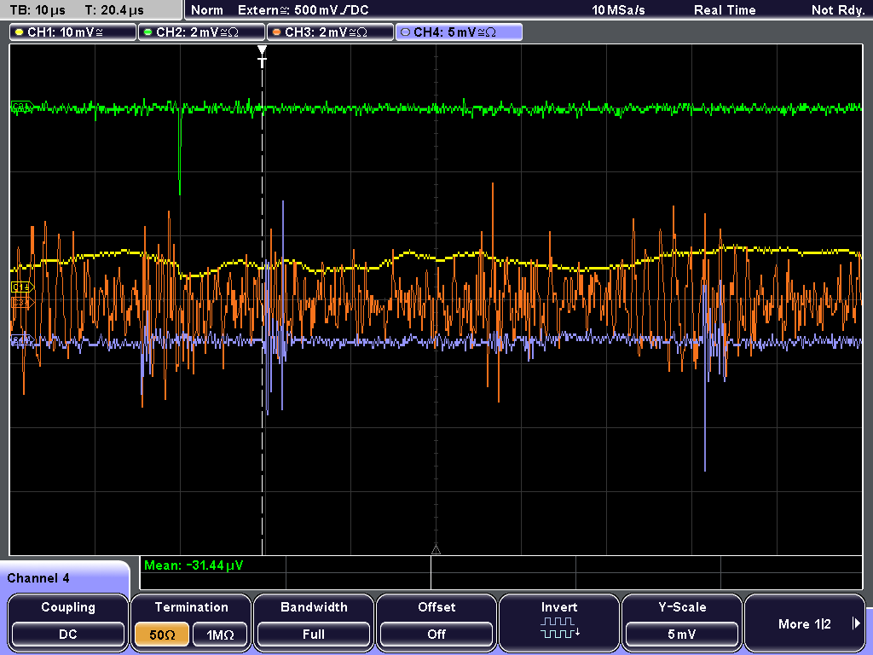The height and width of the screenshot is (655, 873).
Task: Click the time reference triangle at bottom
Action: point(436,550)
